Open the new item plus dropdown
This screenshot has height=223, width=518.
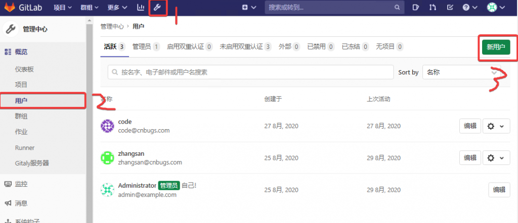pos(248,8)
